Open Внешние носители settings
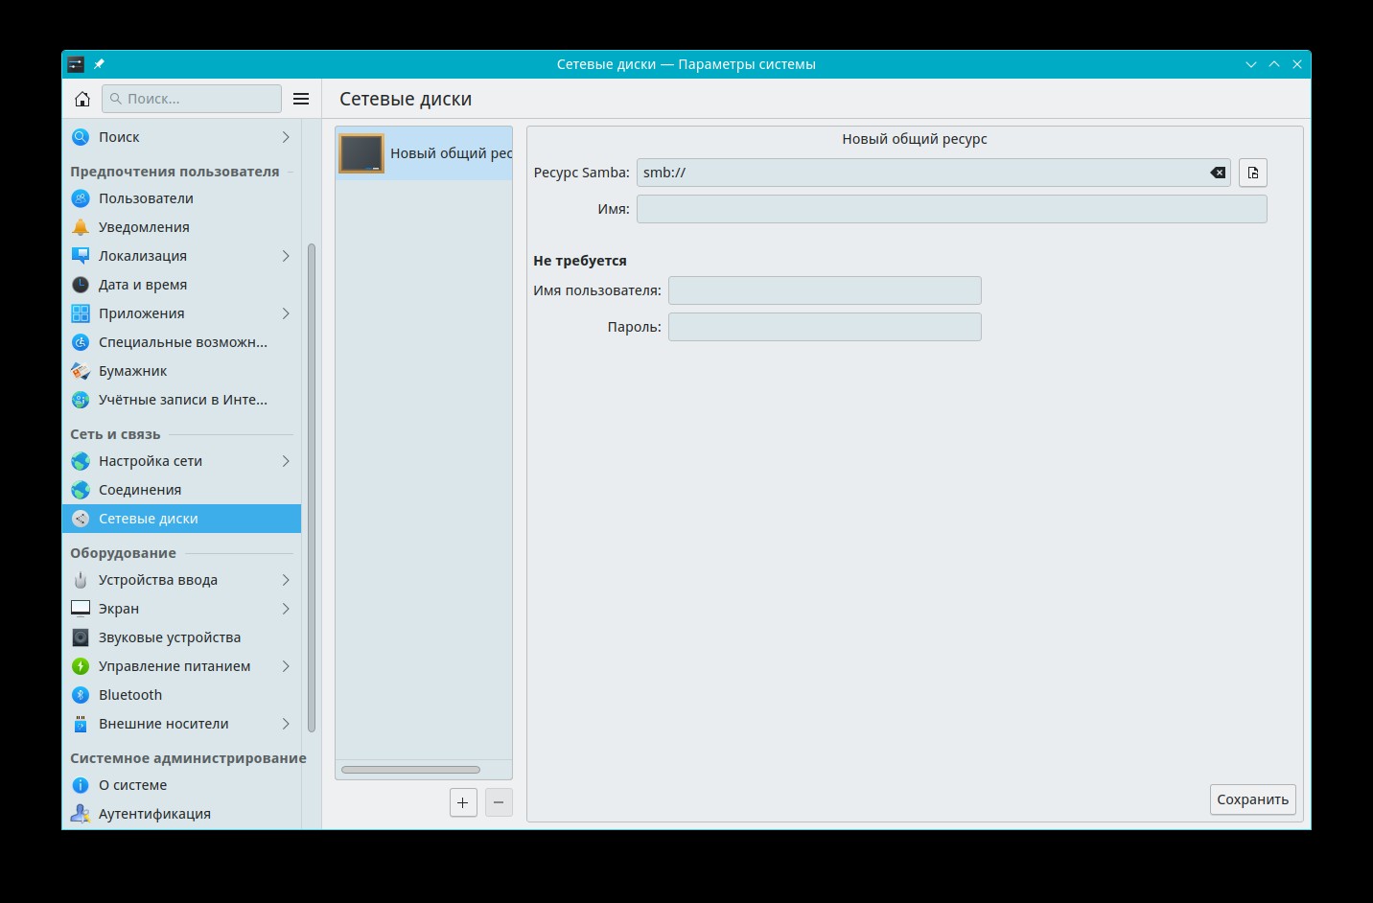The height and width of the screenshot is (903, 1373). click(181, 724)
